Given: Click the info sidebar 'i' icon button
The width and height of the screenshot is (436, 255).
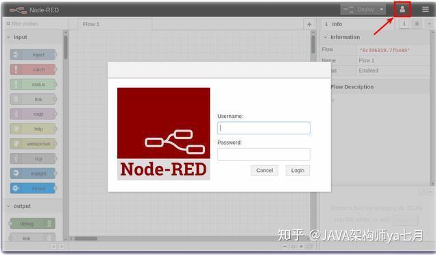Looking at the screenshot, I should pos(404,24).
